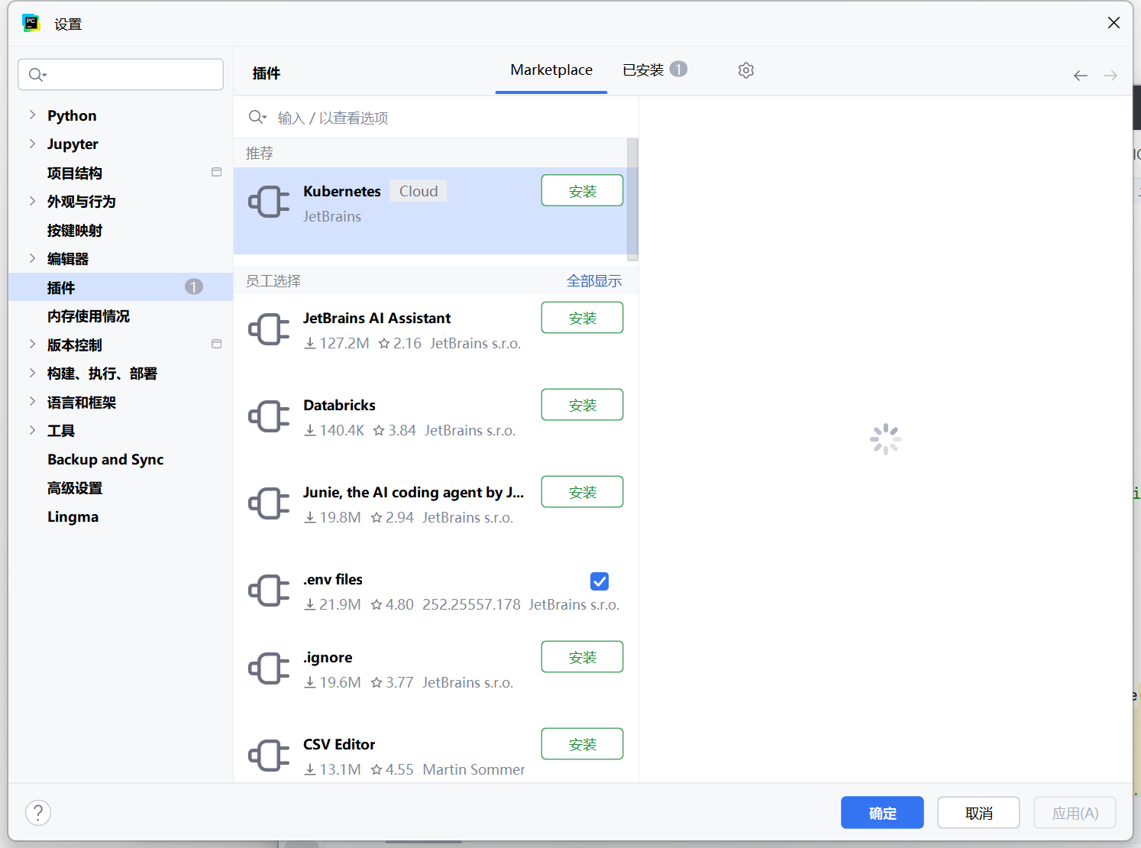Cancel with the 取消 button
The height and width of the screenshot is (848, 1141).
pos(978,813)
